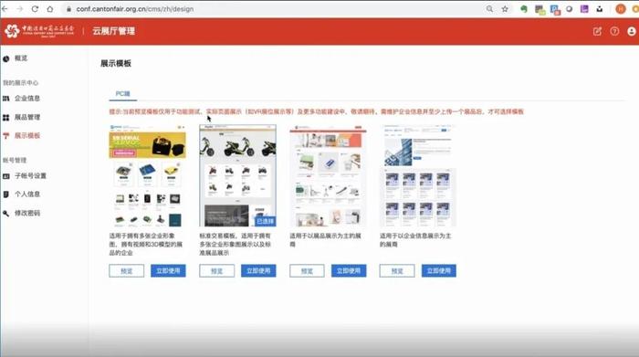The width and height of the screenshot is (639, 357).
Task: Open the 概览 overview sidebar item
Action: tap(21, 58)
